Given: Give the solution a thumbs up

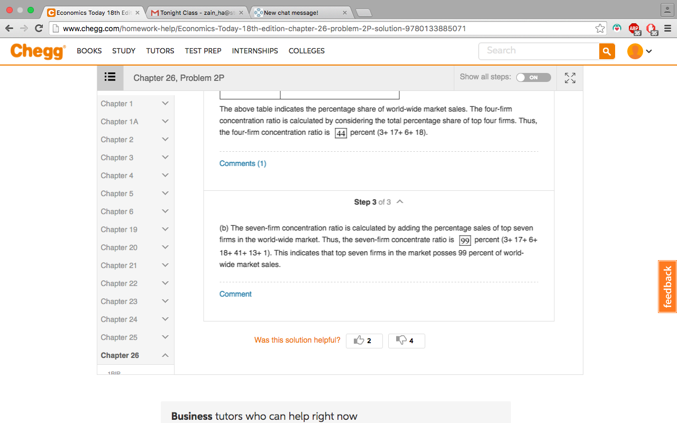Looking at the screenshot, I should point(364,341).
